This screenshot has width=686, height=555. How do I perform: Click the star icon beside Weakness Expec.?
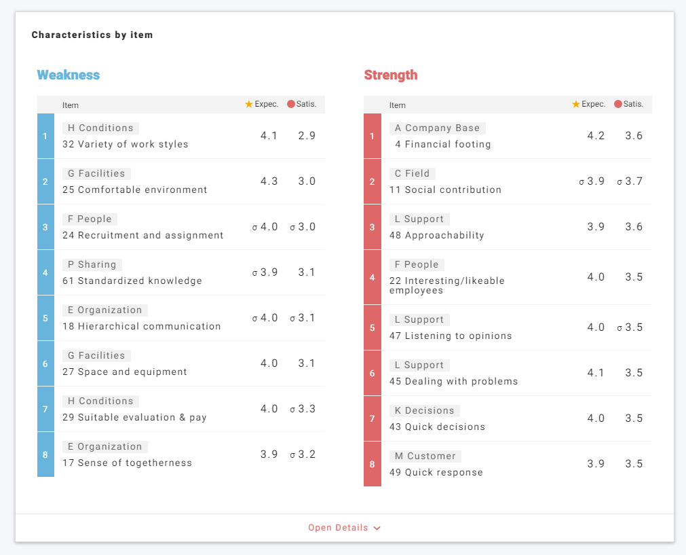click(249, 105)
